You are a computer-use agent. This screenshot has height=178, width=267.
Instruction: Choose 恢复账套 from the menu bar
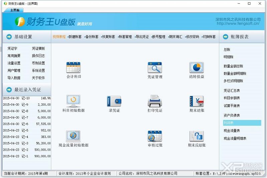[x=108, y=37]
